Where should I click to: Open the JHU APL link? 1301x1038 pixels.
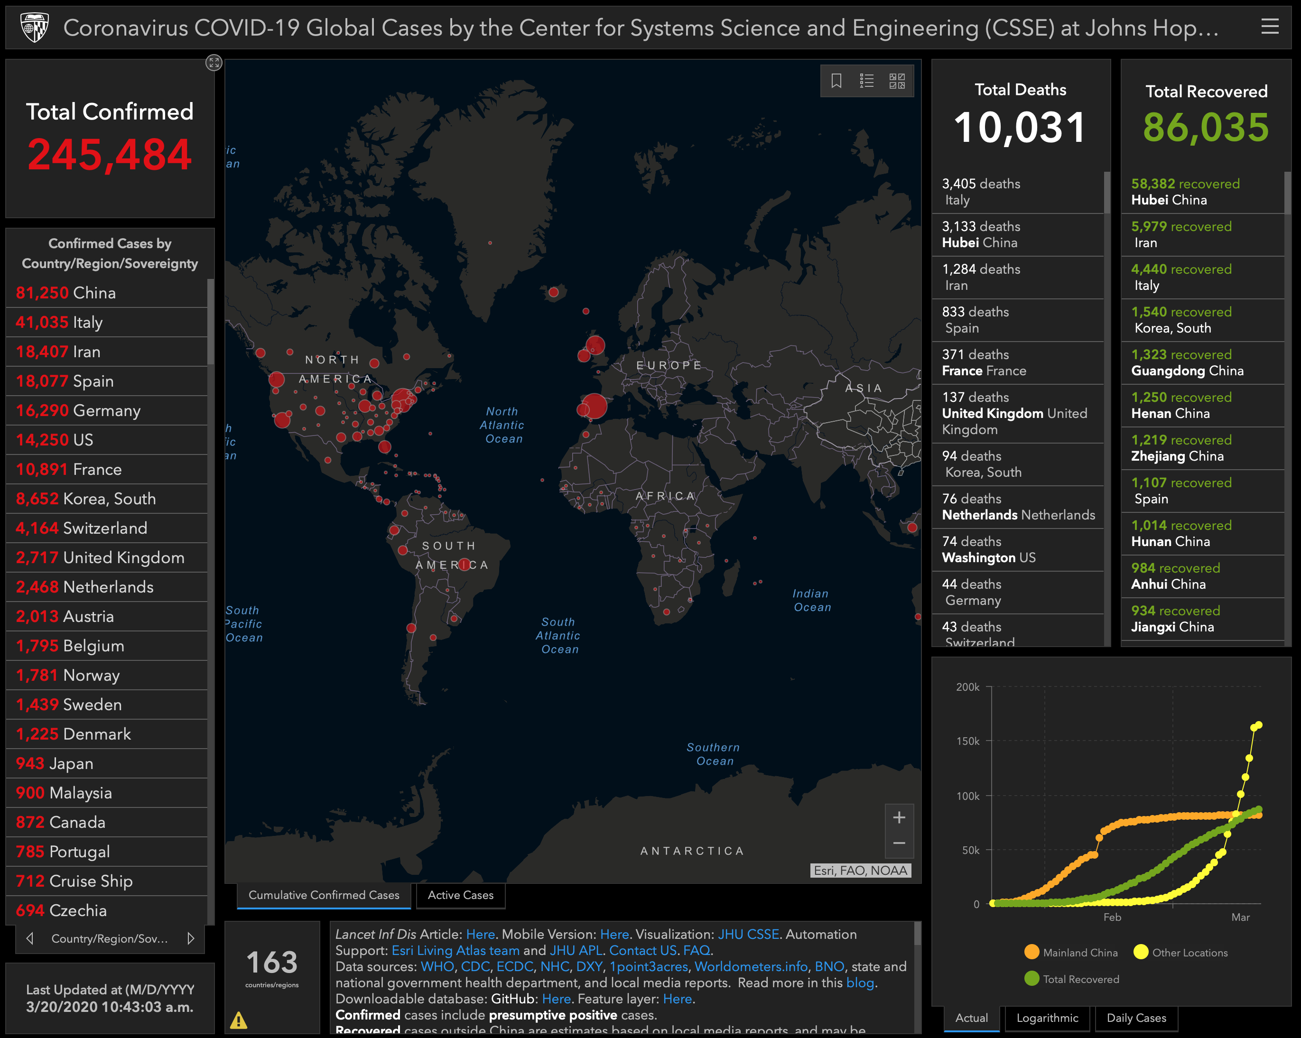click(x=576, y=951)
